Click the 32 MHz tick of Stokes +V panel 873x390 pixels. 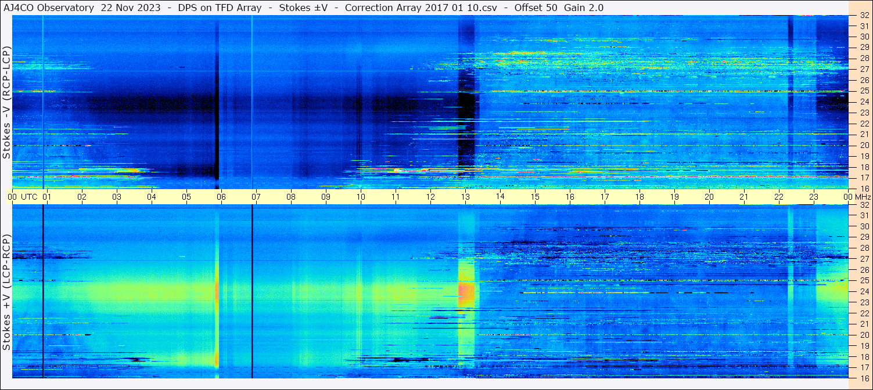[864, 205]
